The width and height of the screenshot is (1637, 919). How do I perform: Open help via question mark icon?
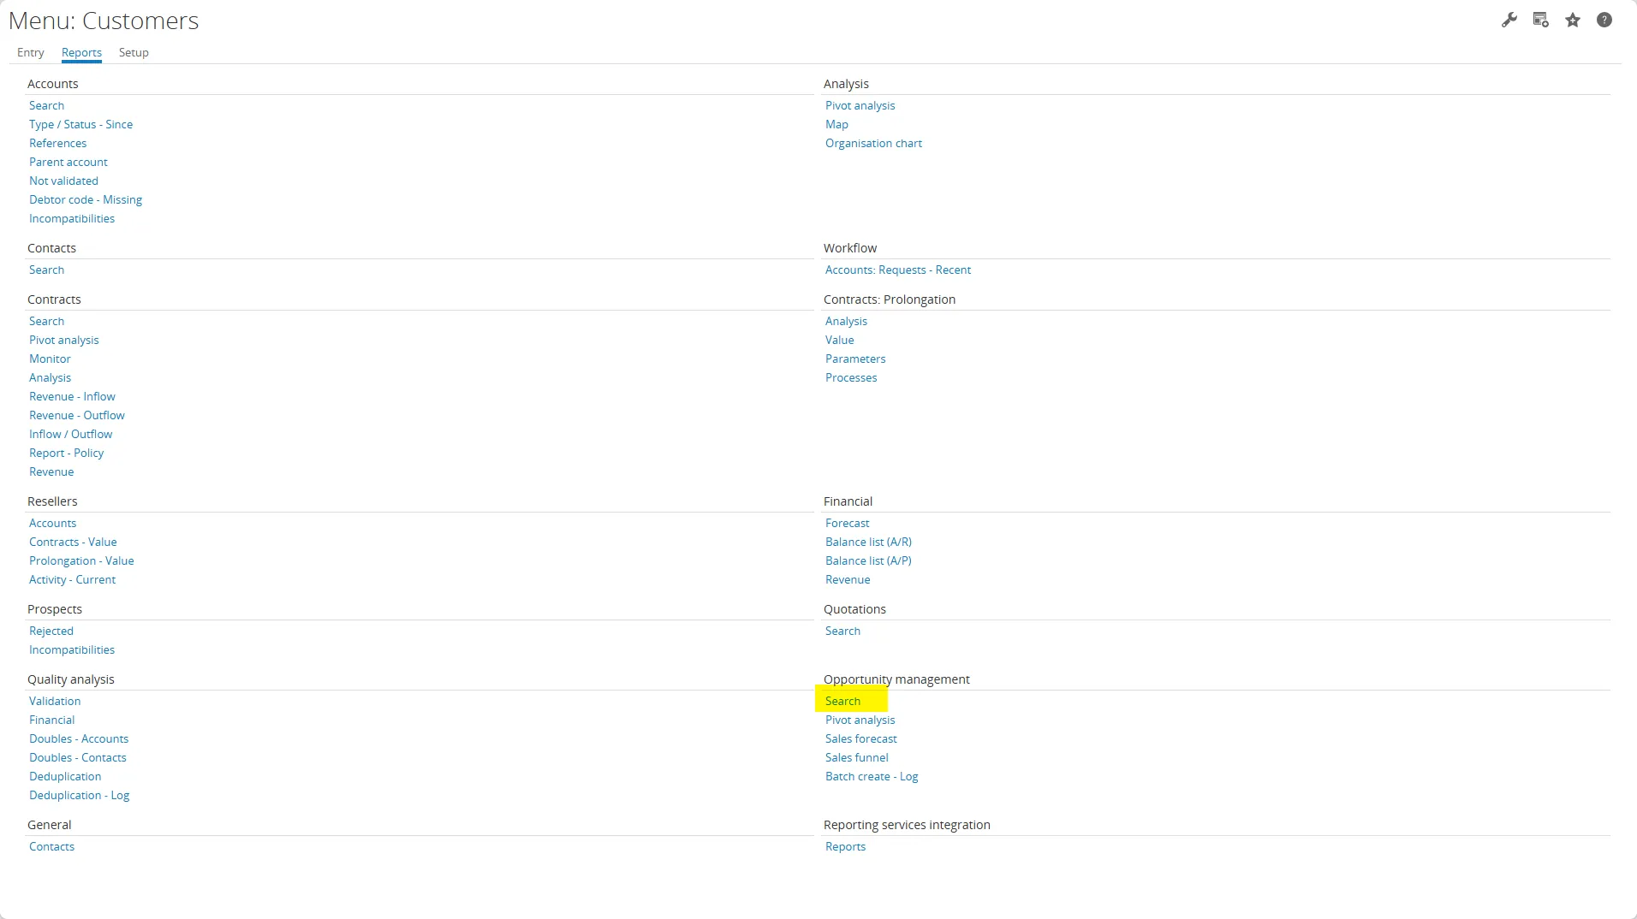1604,20
